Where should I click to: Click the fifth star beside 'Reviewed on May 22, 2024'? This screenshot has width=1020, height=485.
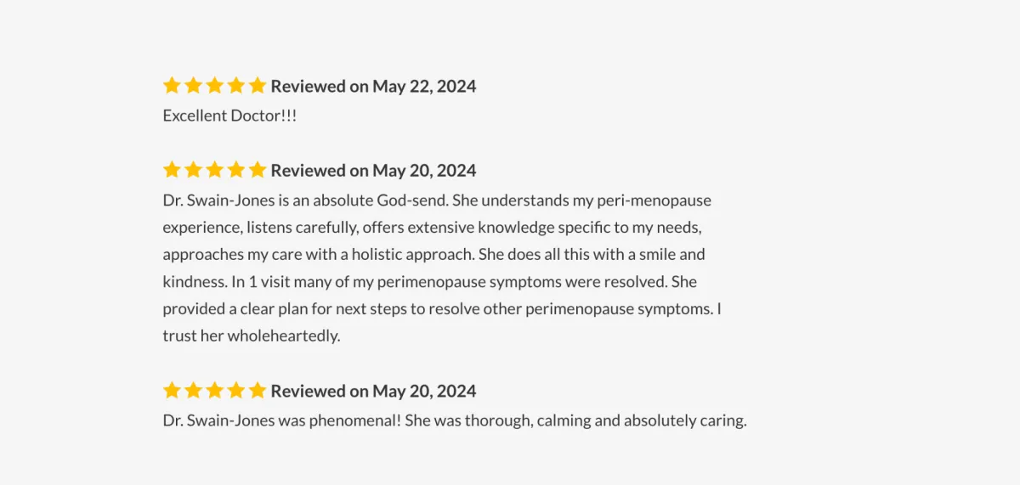[x=258, y=85]
